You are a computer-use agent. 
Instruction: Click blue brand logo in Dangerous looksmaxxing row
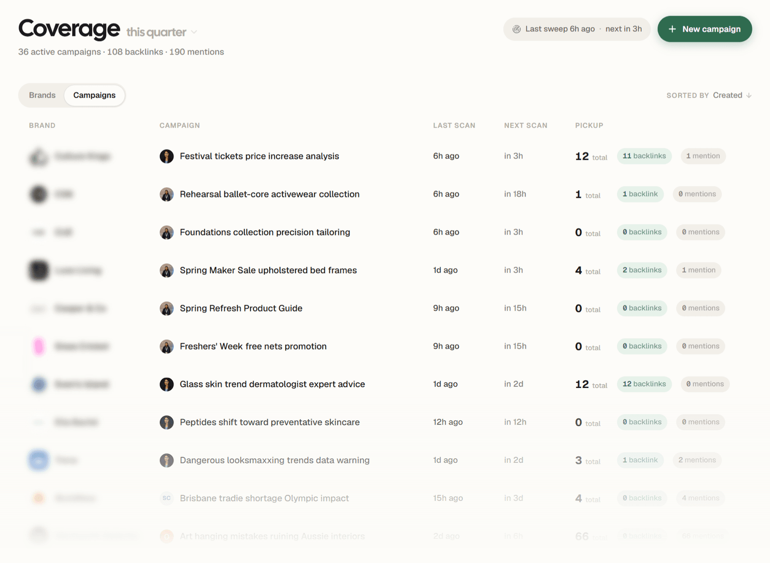39,460
